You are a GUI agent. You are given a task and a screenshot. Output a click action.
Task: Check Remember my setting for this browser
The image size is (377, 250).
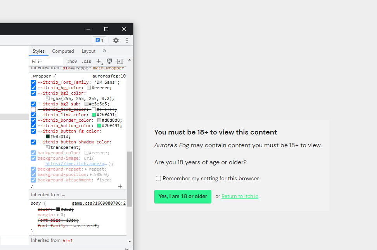click(x=158, y=178)
